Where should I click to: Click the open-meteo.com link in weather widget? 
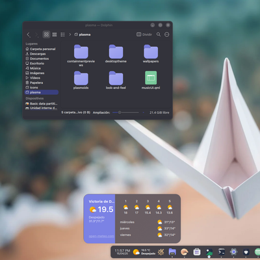point(101,236)
